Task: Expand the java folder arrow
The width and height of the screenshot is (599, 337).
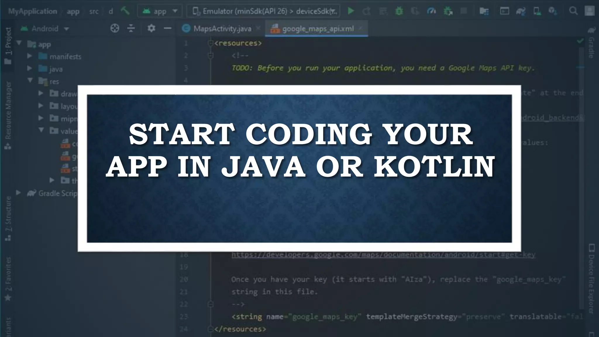Action: [x=30, y=68]
